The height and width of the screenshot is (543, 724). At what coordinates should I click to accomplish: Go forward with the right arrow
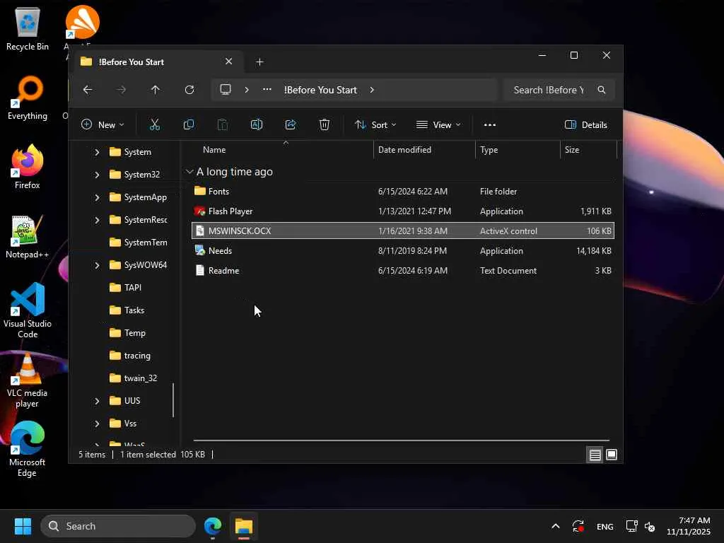click(x=122, y=90)
